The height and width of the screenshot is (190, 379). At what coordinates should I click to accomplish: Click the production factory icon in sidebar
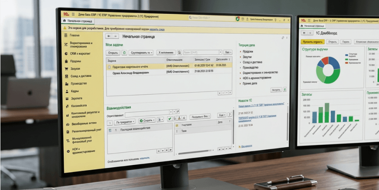pos(66,84)
